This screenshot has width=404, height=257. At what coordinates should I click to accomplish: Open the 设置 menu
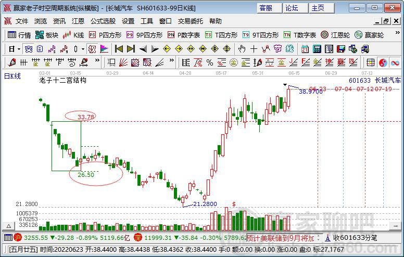tap(128, 21)
